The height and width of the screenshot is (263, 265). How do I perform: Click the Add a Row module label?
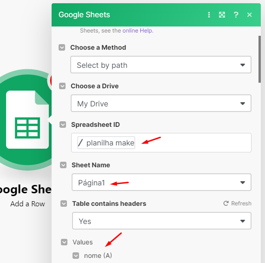click(27, 204)
